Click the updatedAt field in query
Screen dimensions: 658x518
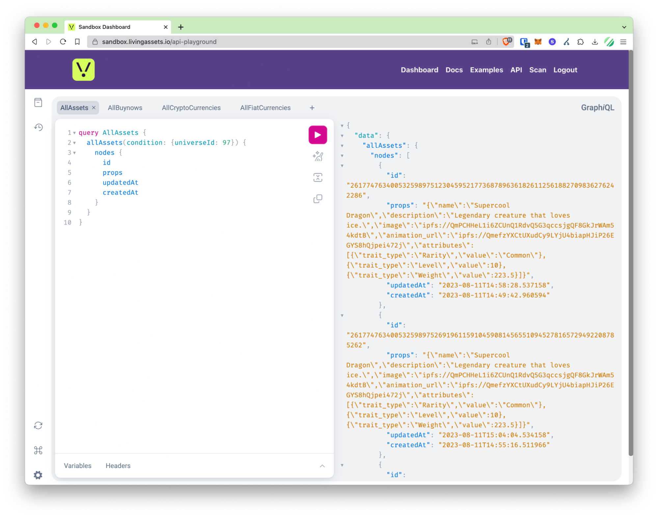coord(120,182)
